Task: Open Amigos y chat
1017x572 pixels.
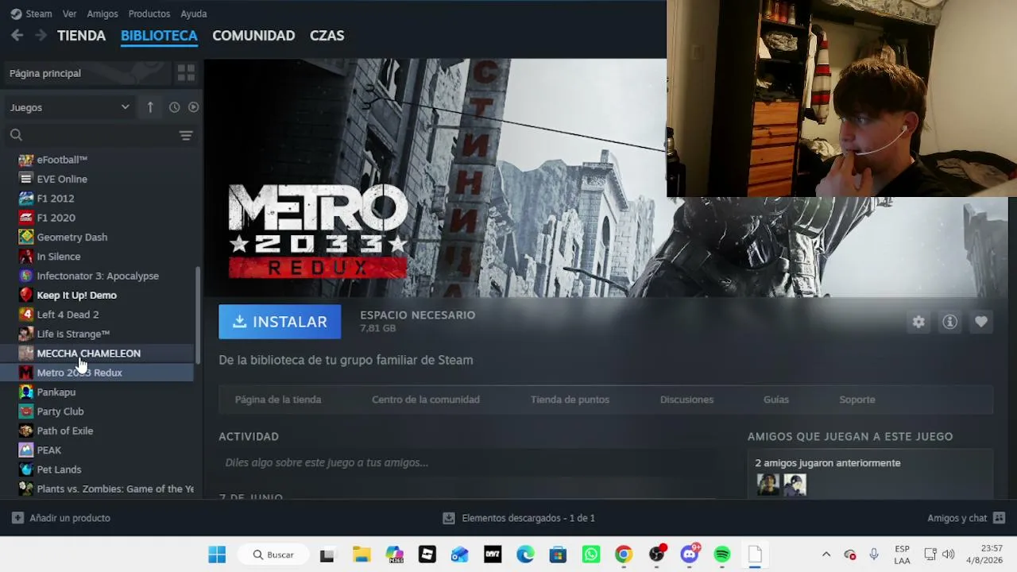Action: (966, 518)
